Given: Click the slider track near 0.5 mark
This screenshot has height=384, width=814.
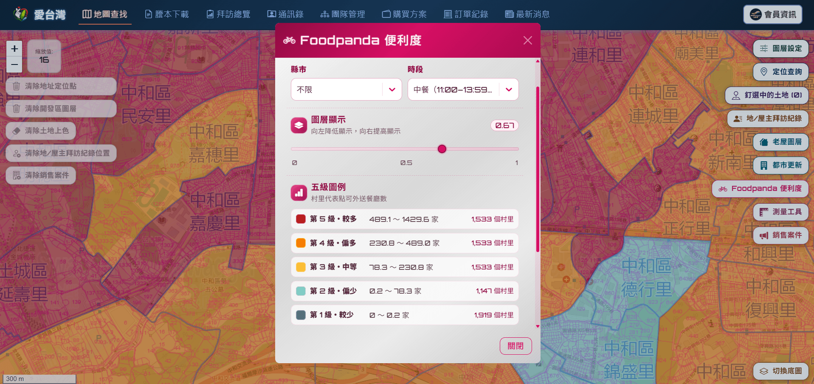Looking at the screenshot, I should tap(405, 149).
